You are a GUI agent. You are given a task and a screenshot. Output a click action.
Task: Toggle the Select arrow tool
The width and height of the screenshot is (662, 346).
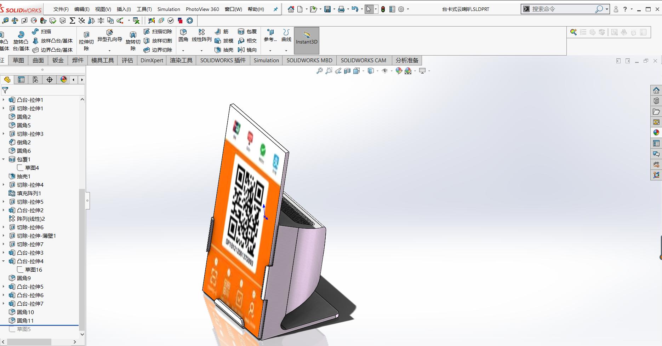pos(369,9)
